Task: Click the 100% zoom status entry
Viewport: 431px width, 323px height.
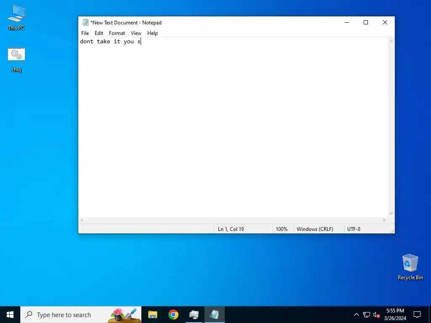Action: [x=282, y=229]
